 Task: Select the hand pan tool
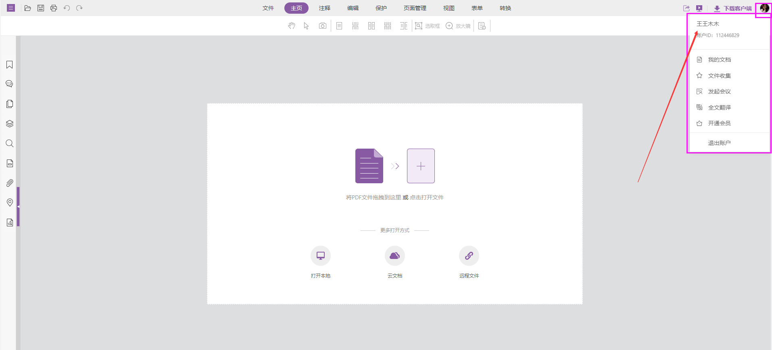[x=292, y=26]
